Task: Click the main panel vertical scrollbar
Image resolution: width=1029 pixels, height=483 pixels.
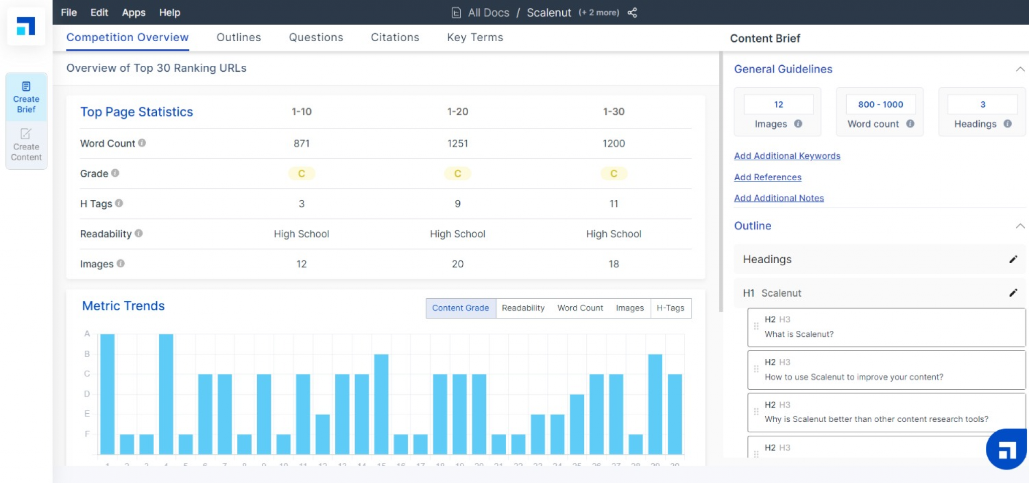Action: [x=721, y=181]
